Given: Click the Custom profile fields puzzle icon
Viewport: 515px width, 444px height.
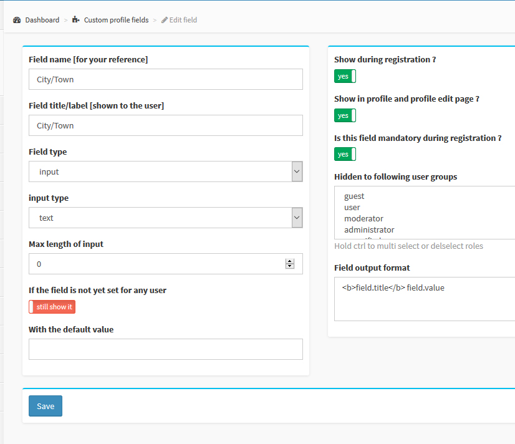Looking at the screenshot, I should coord(76,20).
